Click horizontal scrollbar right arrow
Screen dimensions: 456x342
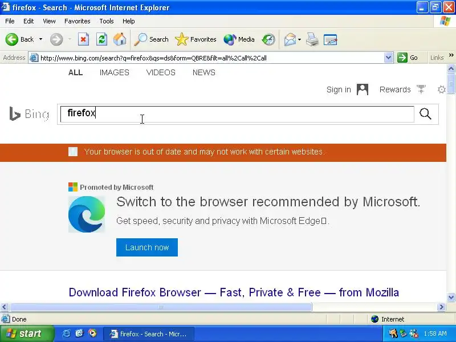tap(442, 307)
